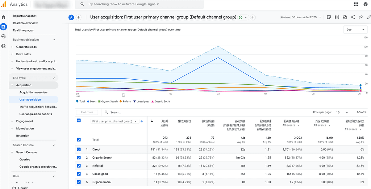Toggle the Referral row checkbox
The width and height of the screenshot is (371, 189).
coord(79,166)
